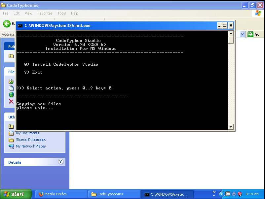The width and height of the screenshot is (265, 199).
Task: Click the green Back arrow icon
Action: click(x=7, y=24)
